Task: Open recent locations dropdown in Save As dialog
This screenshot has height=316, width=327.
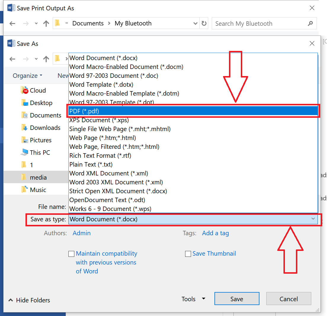Action: 36,59
